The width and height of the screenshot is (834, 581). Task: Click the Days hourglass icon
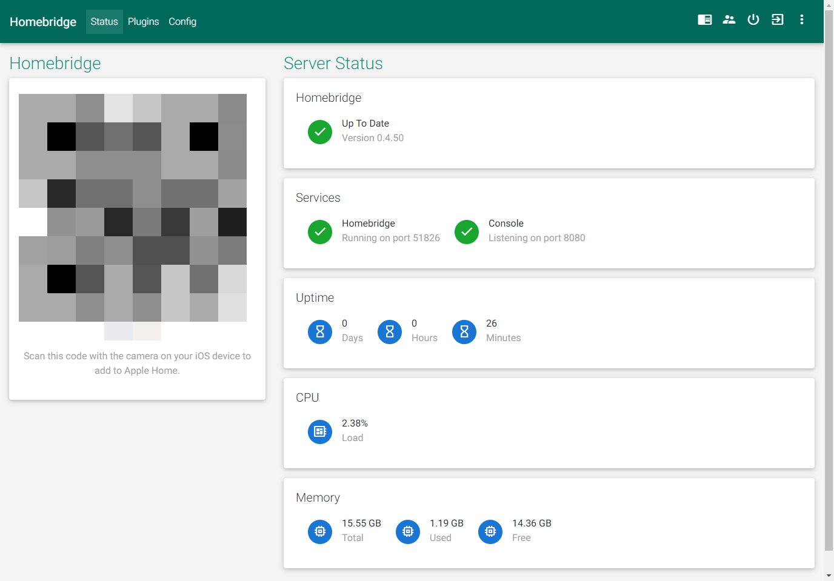point(320,332)
